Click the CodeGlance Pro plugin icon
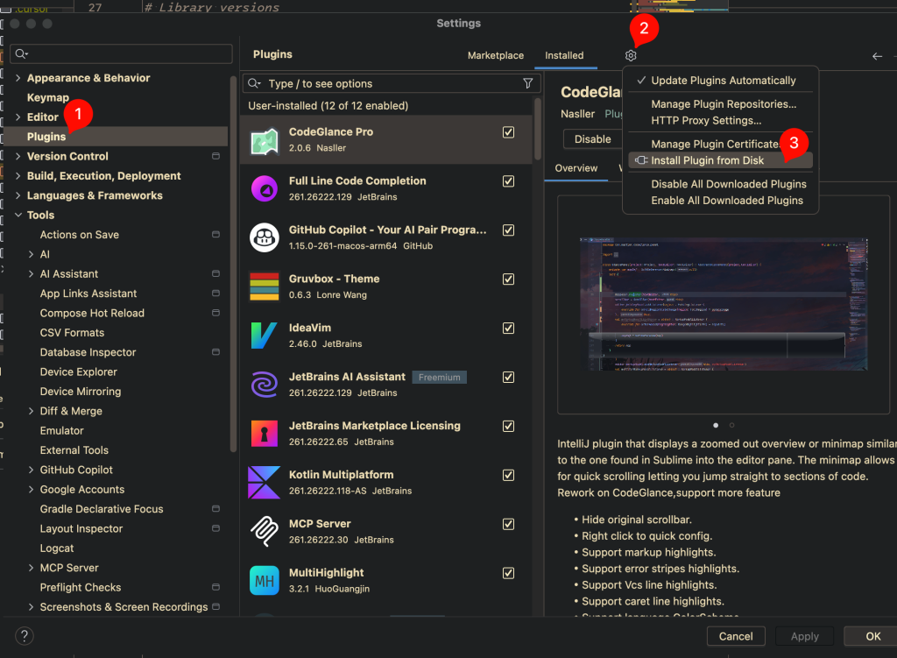The height and width of the screenshot is (658, 897). click(x=265, y=141)
